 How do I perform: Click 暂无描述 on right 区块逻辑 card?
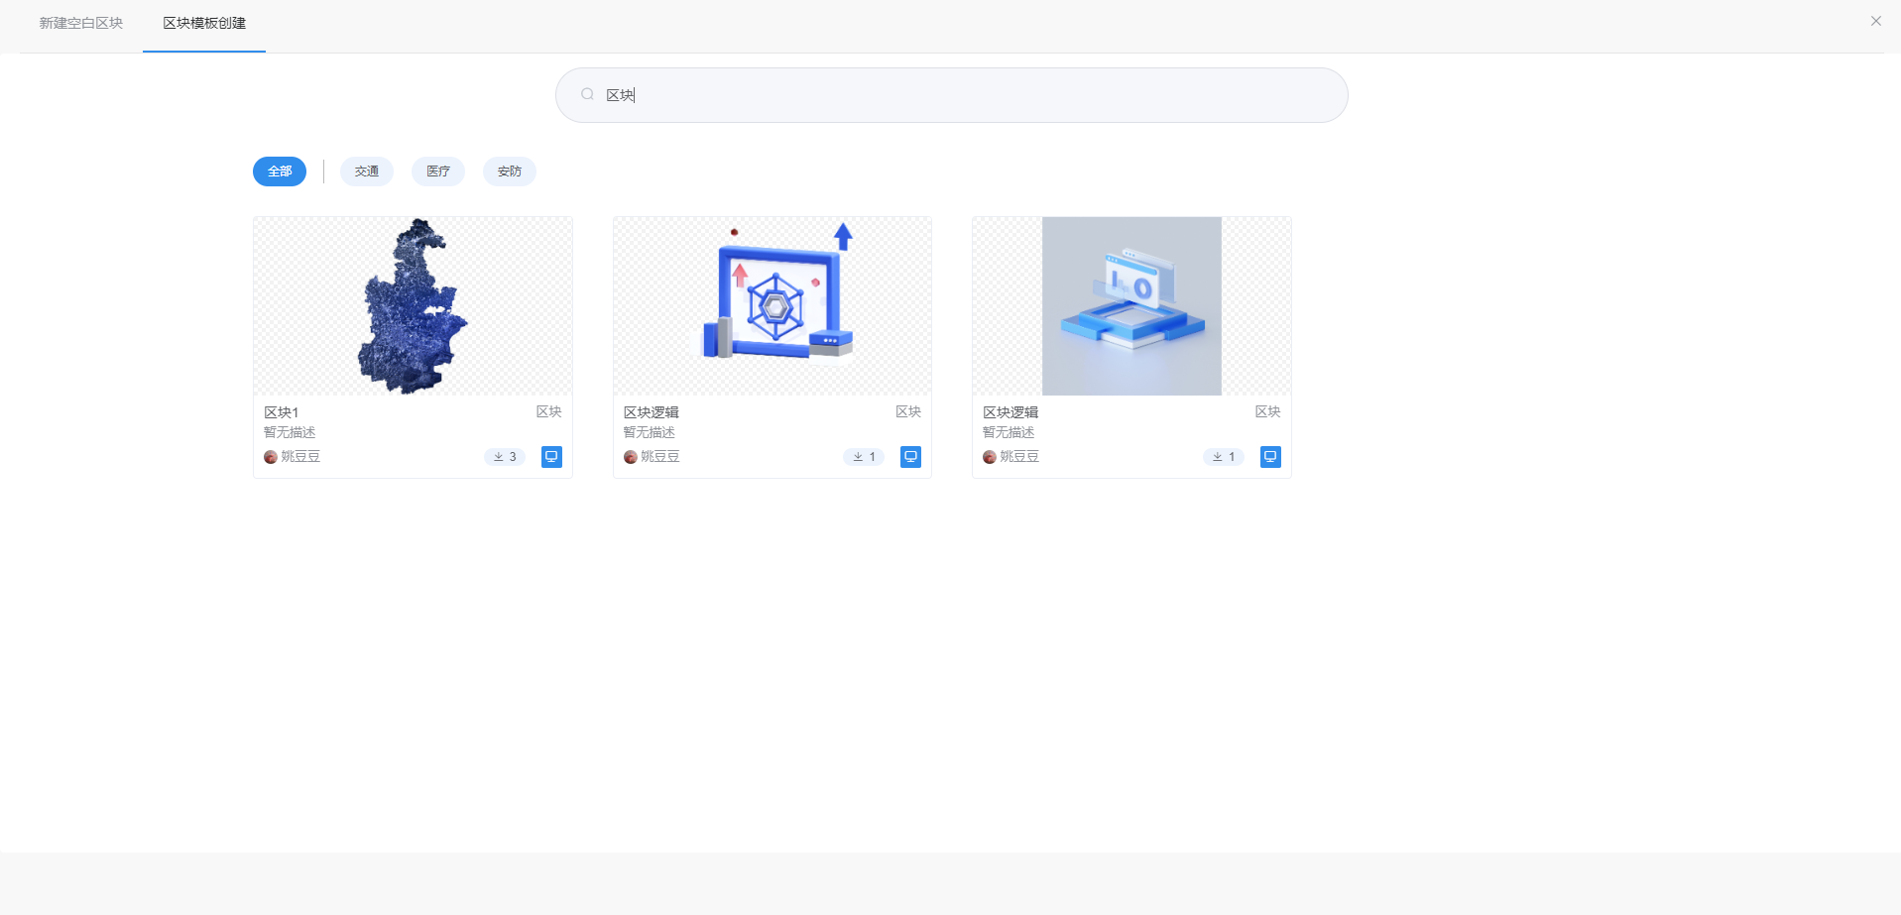[x=1009, y=432]
